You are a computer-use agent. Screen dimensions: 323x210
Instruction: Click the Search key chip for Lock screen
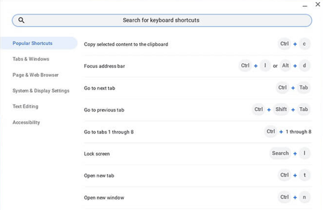click(280, 153)
